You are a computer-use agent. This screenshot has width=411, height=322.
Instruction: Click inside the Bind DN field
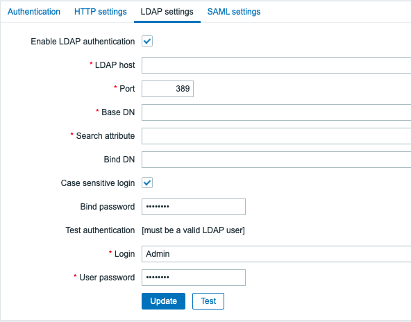(x=276, y=160)
